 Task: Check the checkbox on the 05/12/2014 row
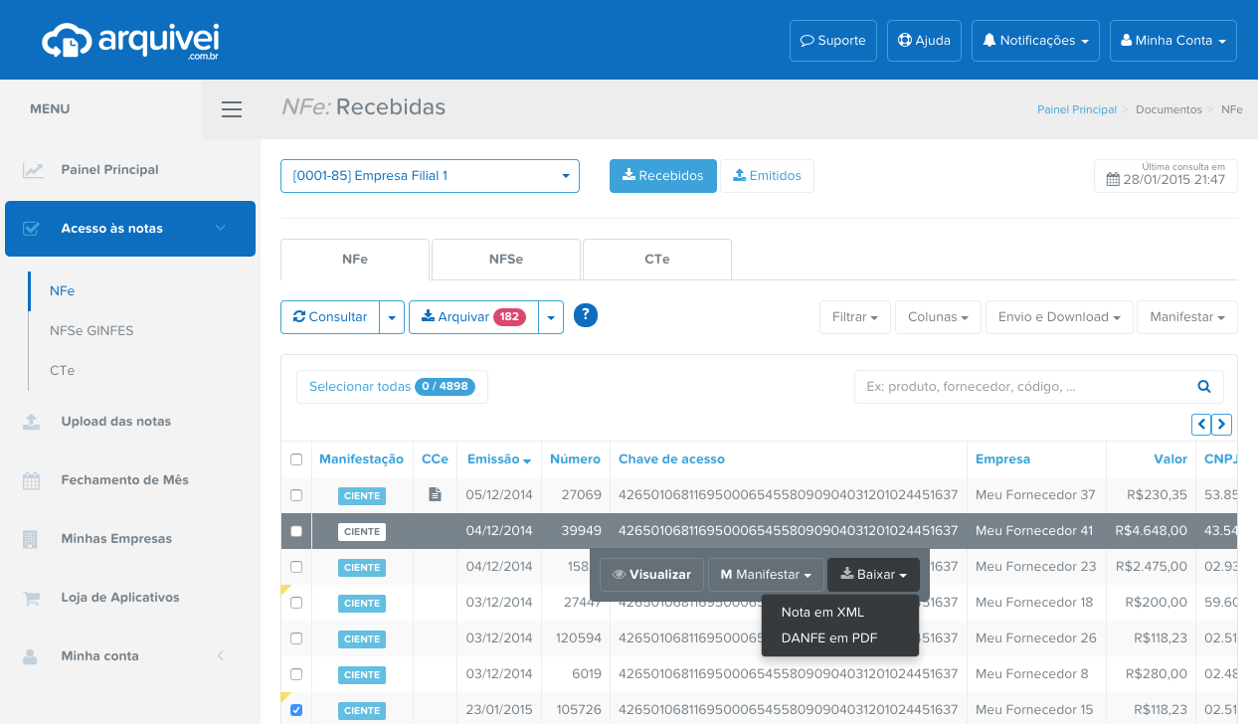pyautogui.click(x=295, y=495)
